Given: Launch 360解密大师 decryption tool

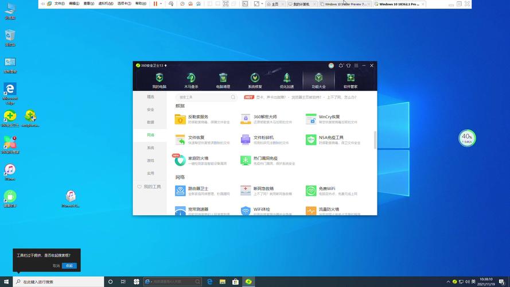Looking at the screenshot, I should 267,119.
